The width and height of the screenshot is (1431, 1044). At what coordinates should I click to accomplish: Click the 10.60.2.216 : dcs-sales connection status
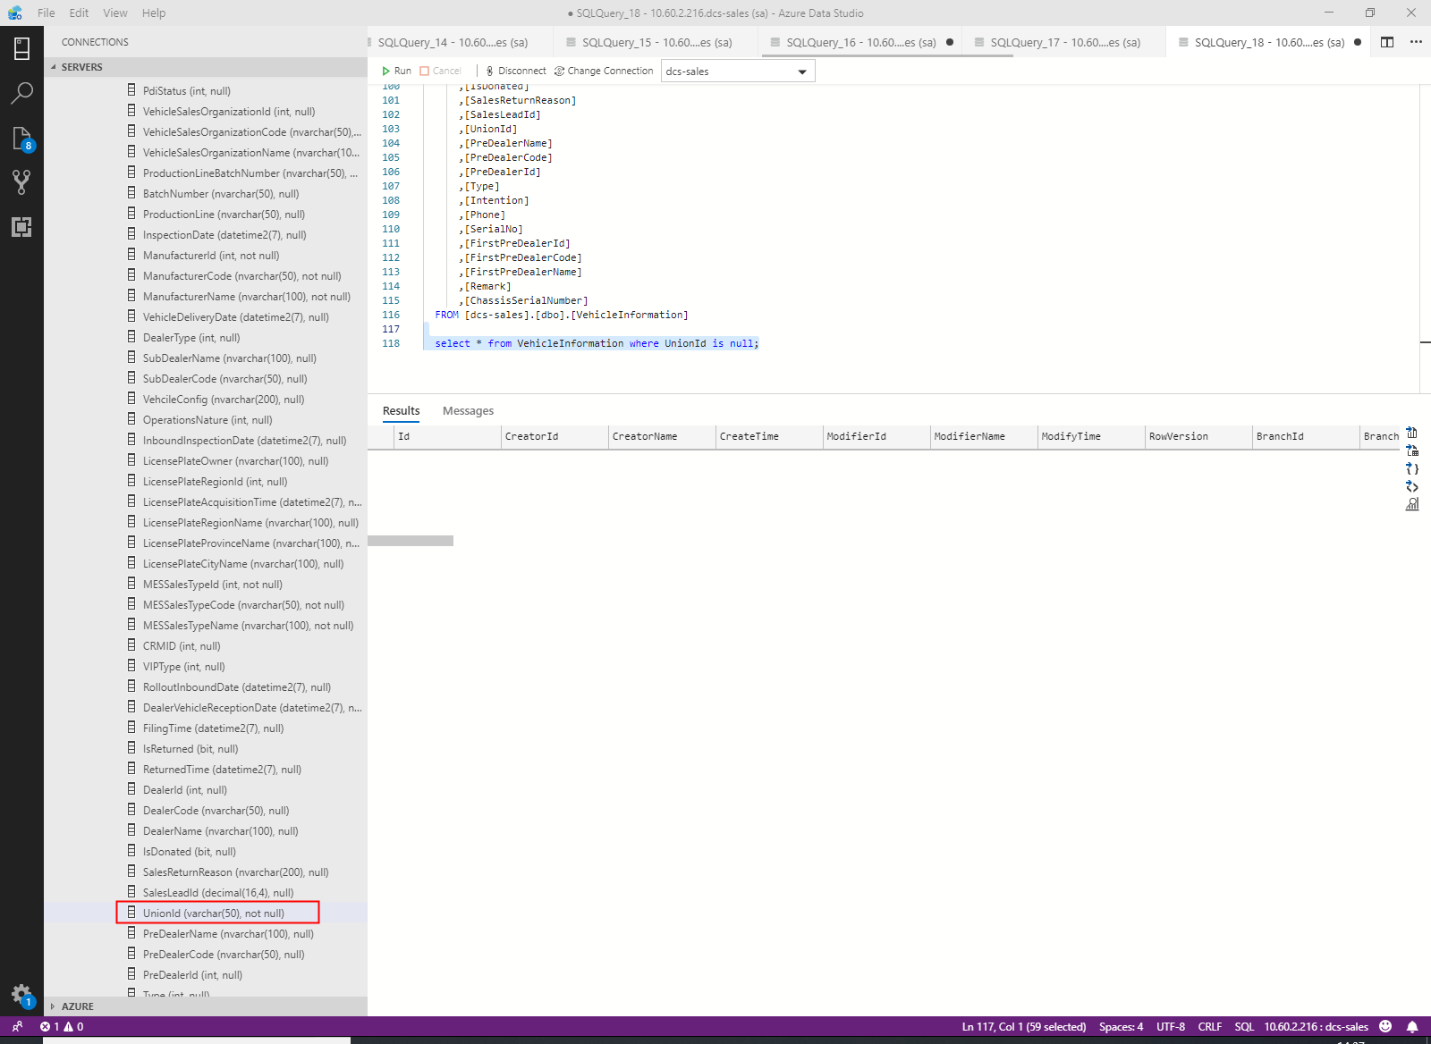1317,1027
